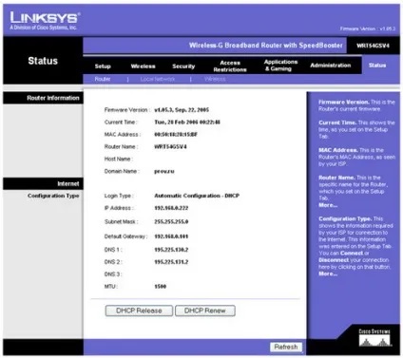The image size is (403, 358).
Task: Open More link under Configuration Type help
Action: 328,273
